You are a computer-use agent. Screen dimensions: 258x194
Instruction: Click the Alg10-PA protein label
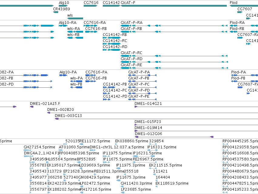point(68,72)
